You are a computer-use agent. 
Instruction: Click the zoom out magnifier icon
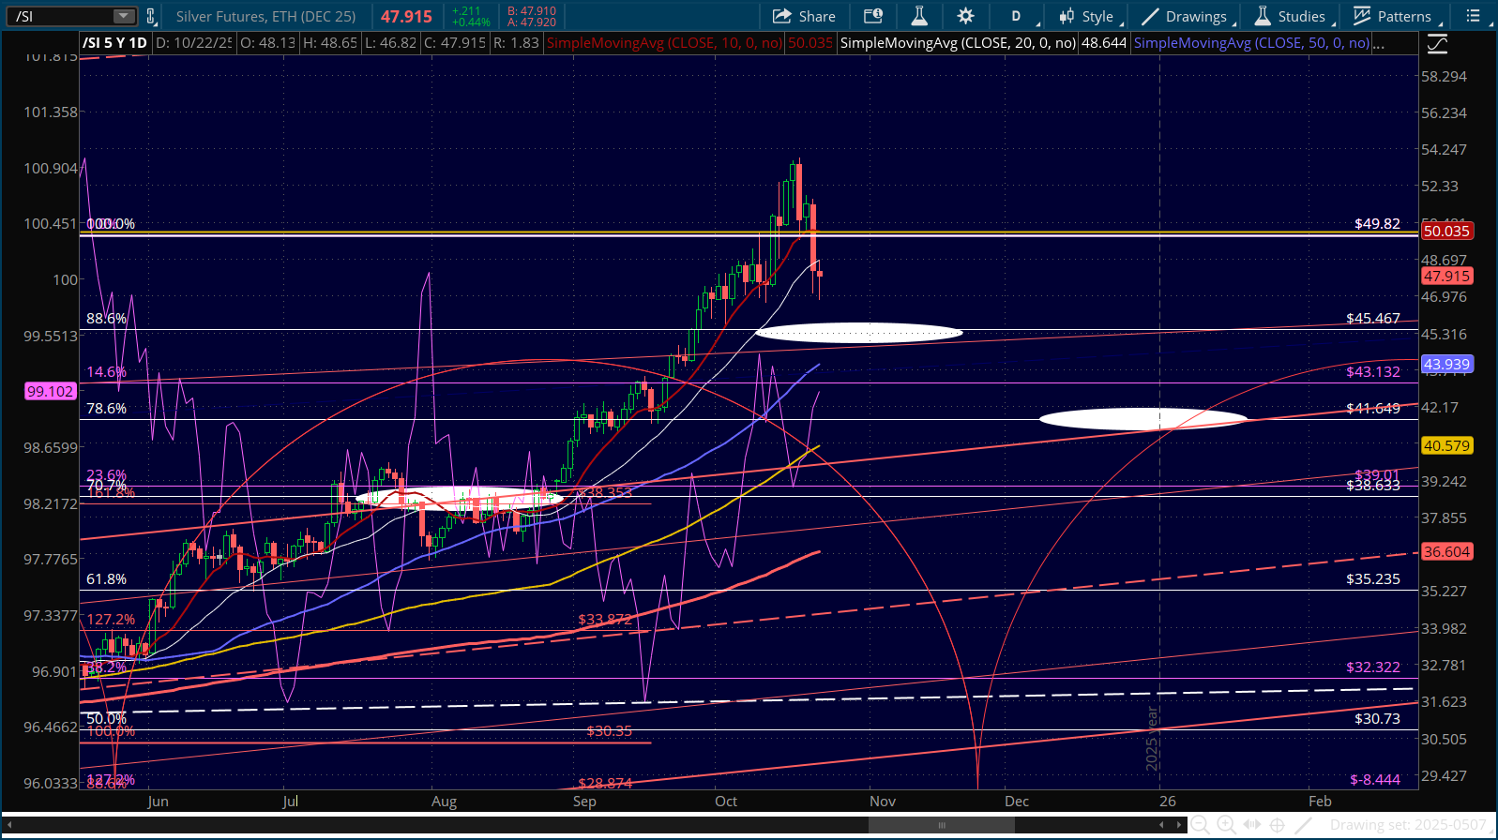pos(1200,825)
